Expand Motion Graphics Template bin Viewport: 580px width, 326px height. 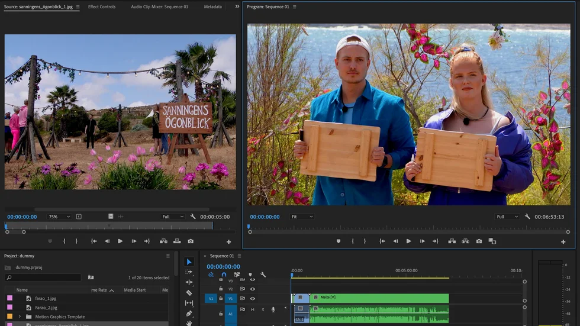(x=20, y=317)
